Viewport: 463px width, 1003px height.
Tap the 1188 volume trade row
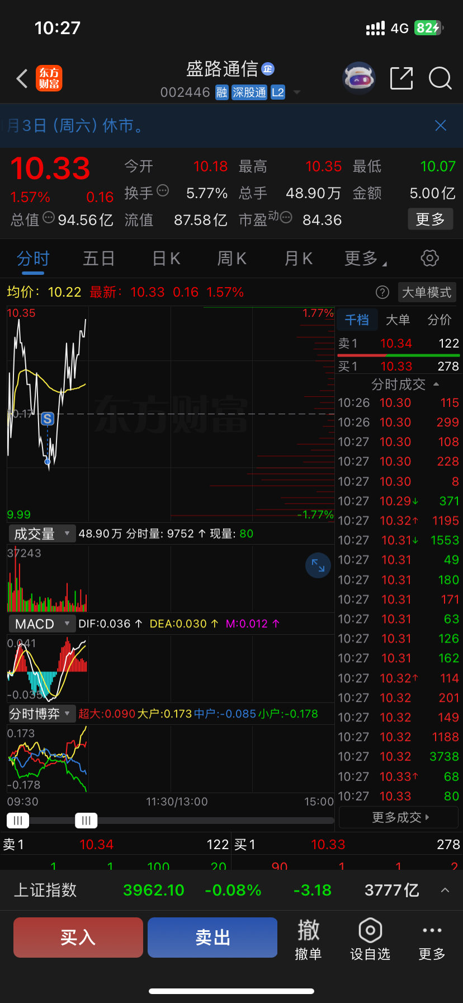(x=398, y=737)
